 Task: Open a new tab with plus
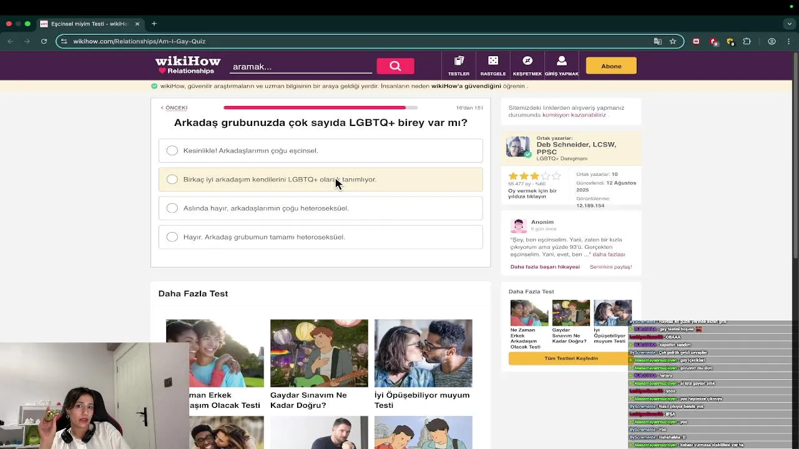tap(154, 24)
